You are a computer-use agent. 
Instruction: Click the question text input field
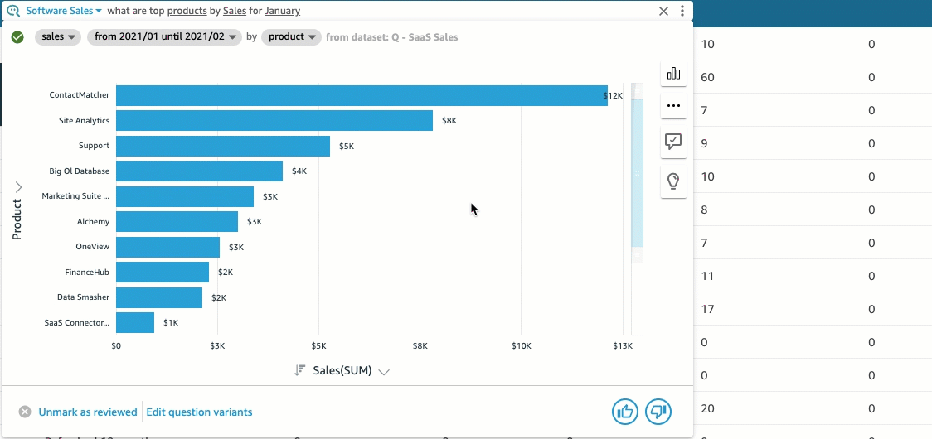381,11
